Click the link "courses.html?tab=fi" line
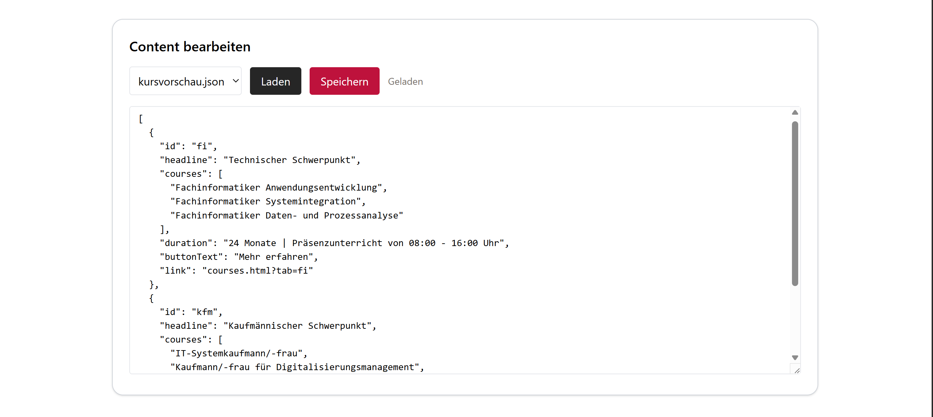Screen dimensions: 933x417 point(236,271)
